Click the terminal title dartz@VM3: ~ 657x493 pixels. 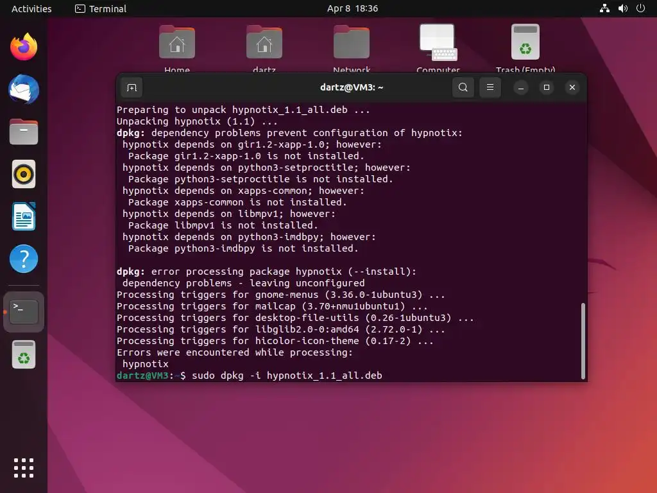pos(352,87)
